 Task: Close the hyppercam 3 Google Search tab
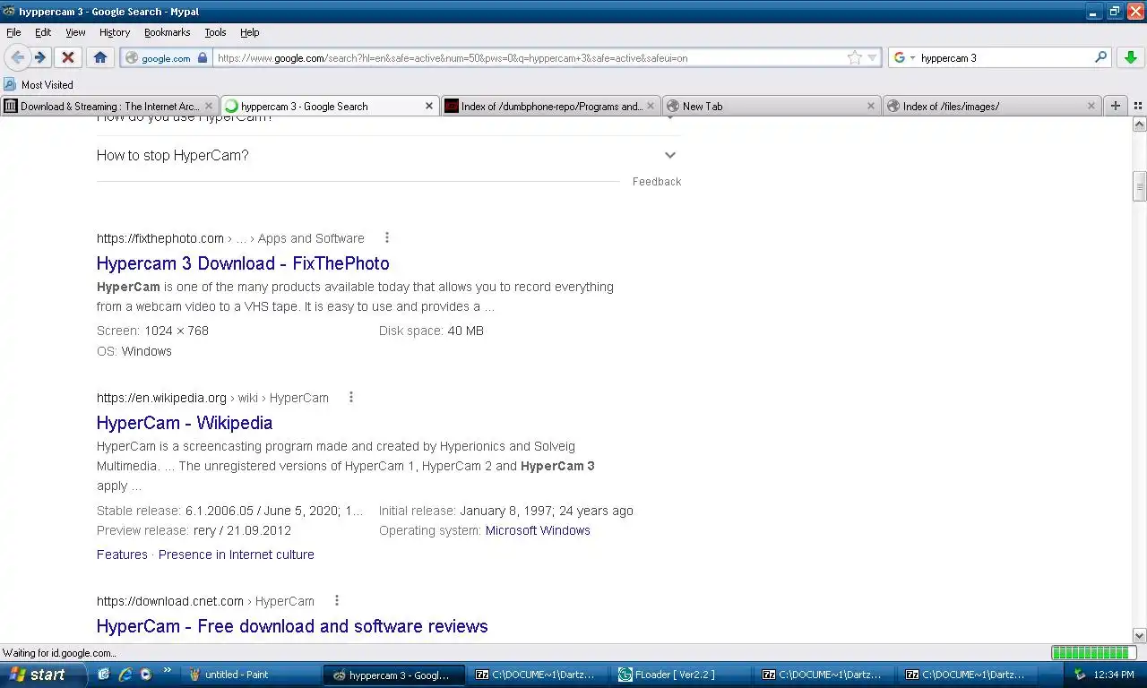428,106
